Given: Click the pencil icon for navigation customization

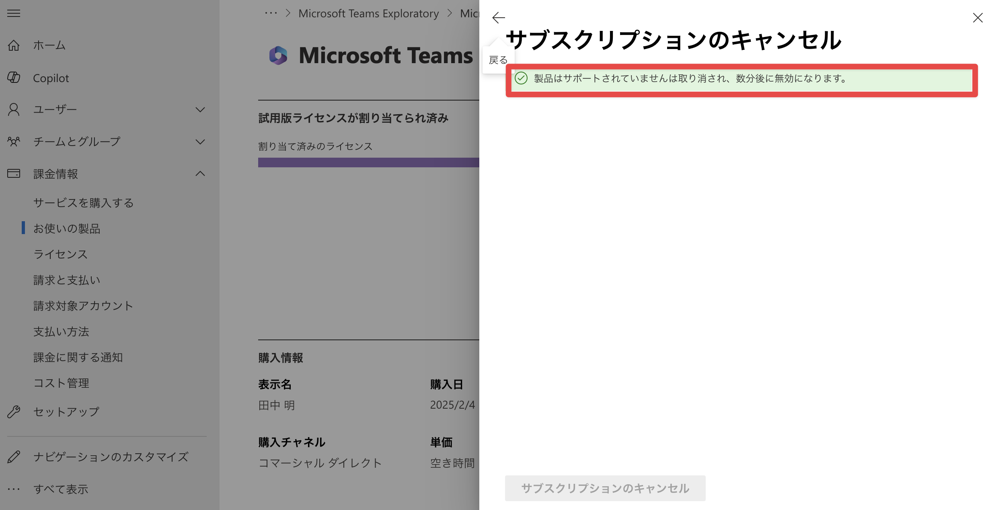Looking at the screenshot, I should 14,457.
